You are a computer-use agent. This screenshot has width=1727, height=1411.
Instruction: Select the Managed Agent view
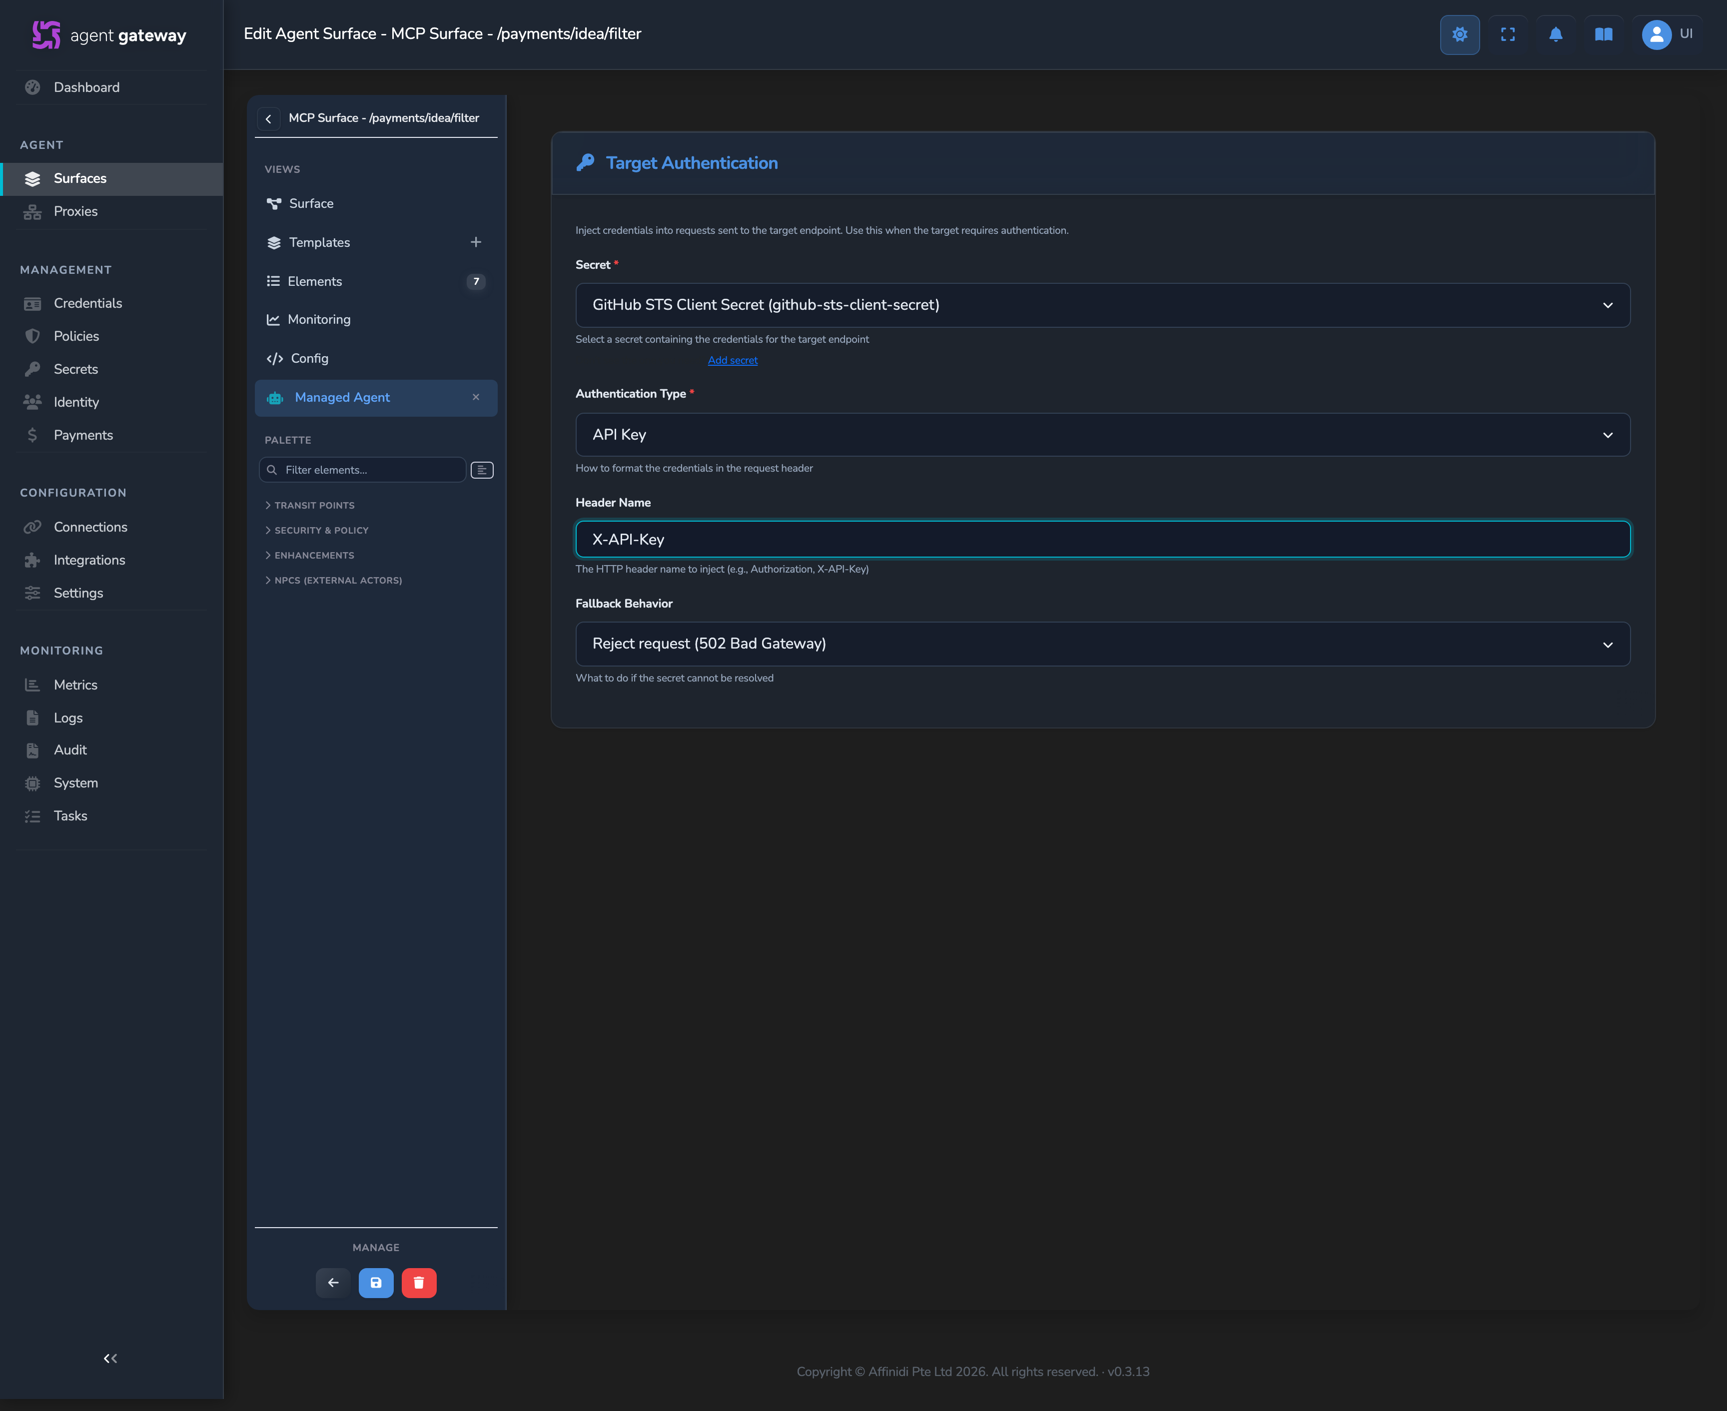point(375,397)
